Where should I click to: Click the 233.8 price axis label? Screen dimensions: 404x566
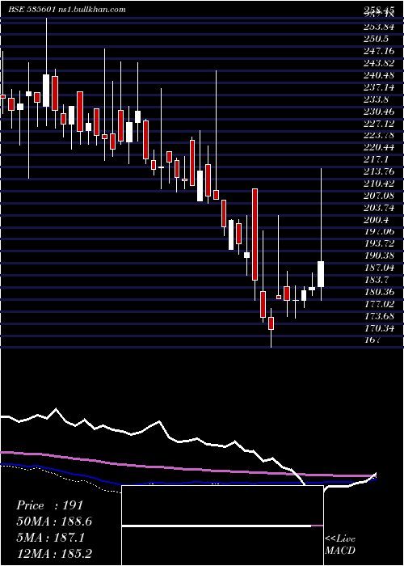[x=376, y=99]
